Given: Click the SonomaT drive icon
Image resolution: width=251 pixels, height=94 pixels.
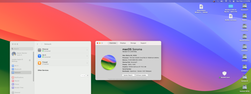Looking at the screenshot, I should pos(244,47).
